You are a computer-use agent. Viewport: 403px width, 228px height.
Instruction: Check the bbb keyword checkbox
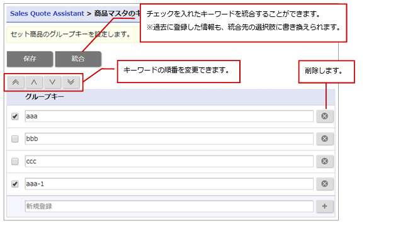point(15,139)
